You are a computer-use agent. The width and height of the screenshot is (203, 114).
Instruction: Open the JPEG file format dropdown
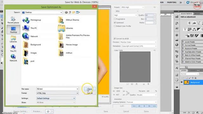pyautogui.click(x=127, y=11)
